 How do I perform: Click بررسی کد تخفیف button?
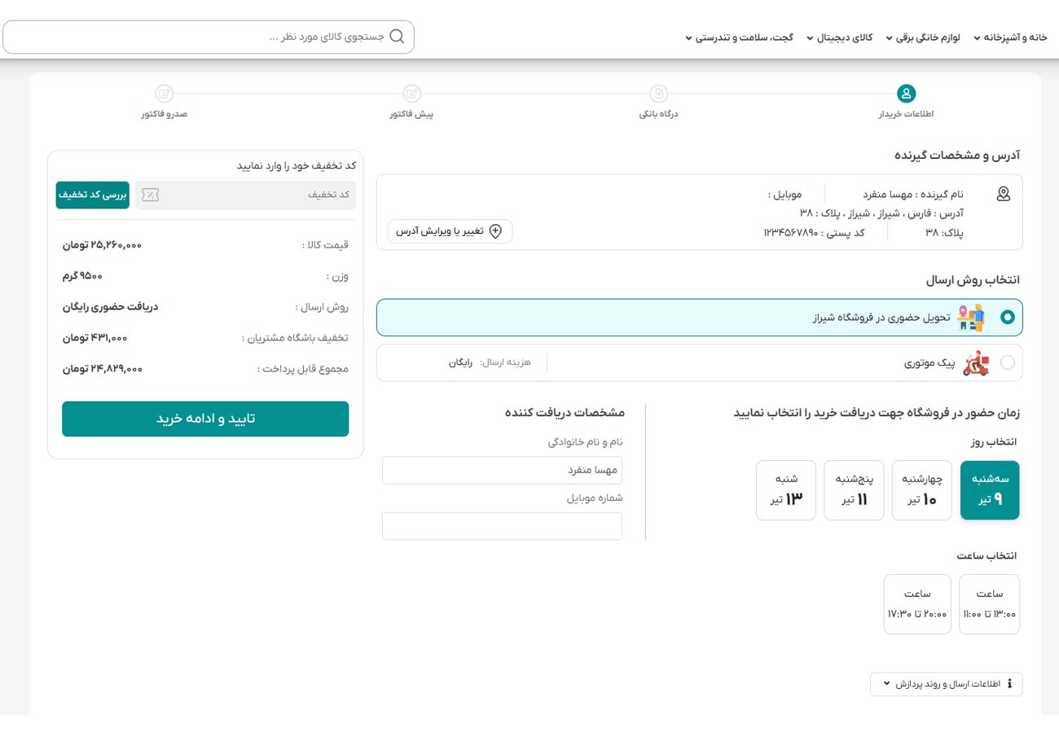click(x=92, y=195)
